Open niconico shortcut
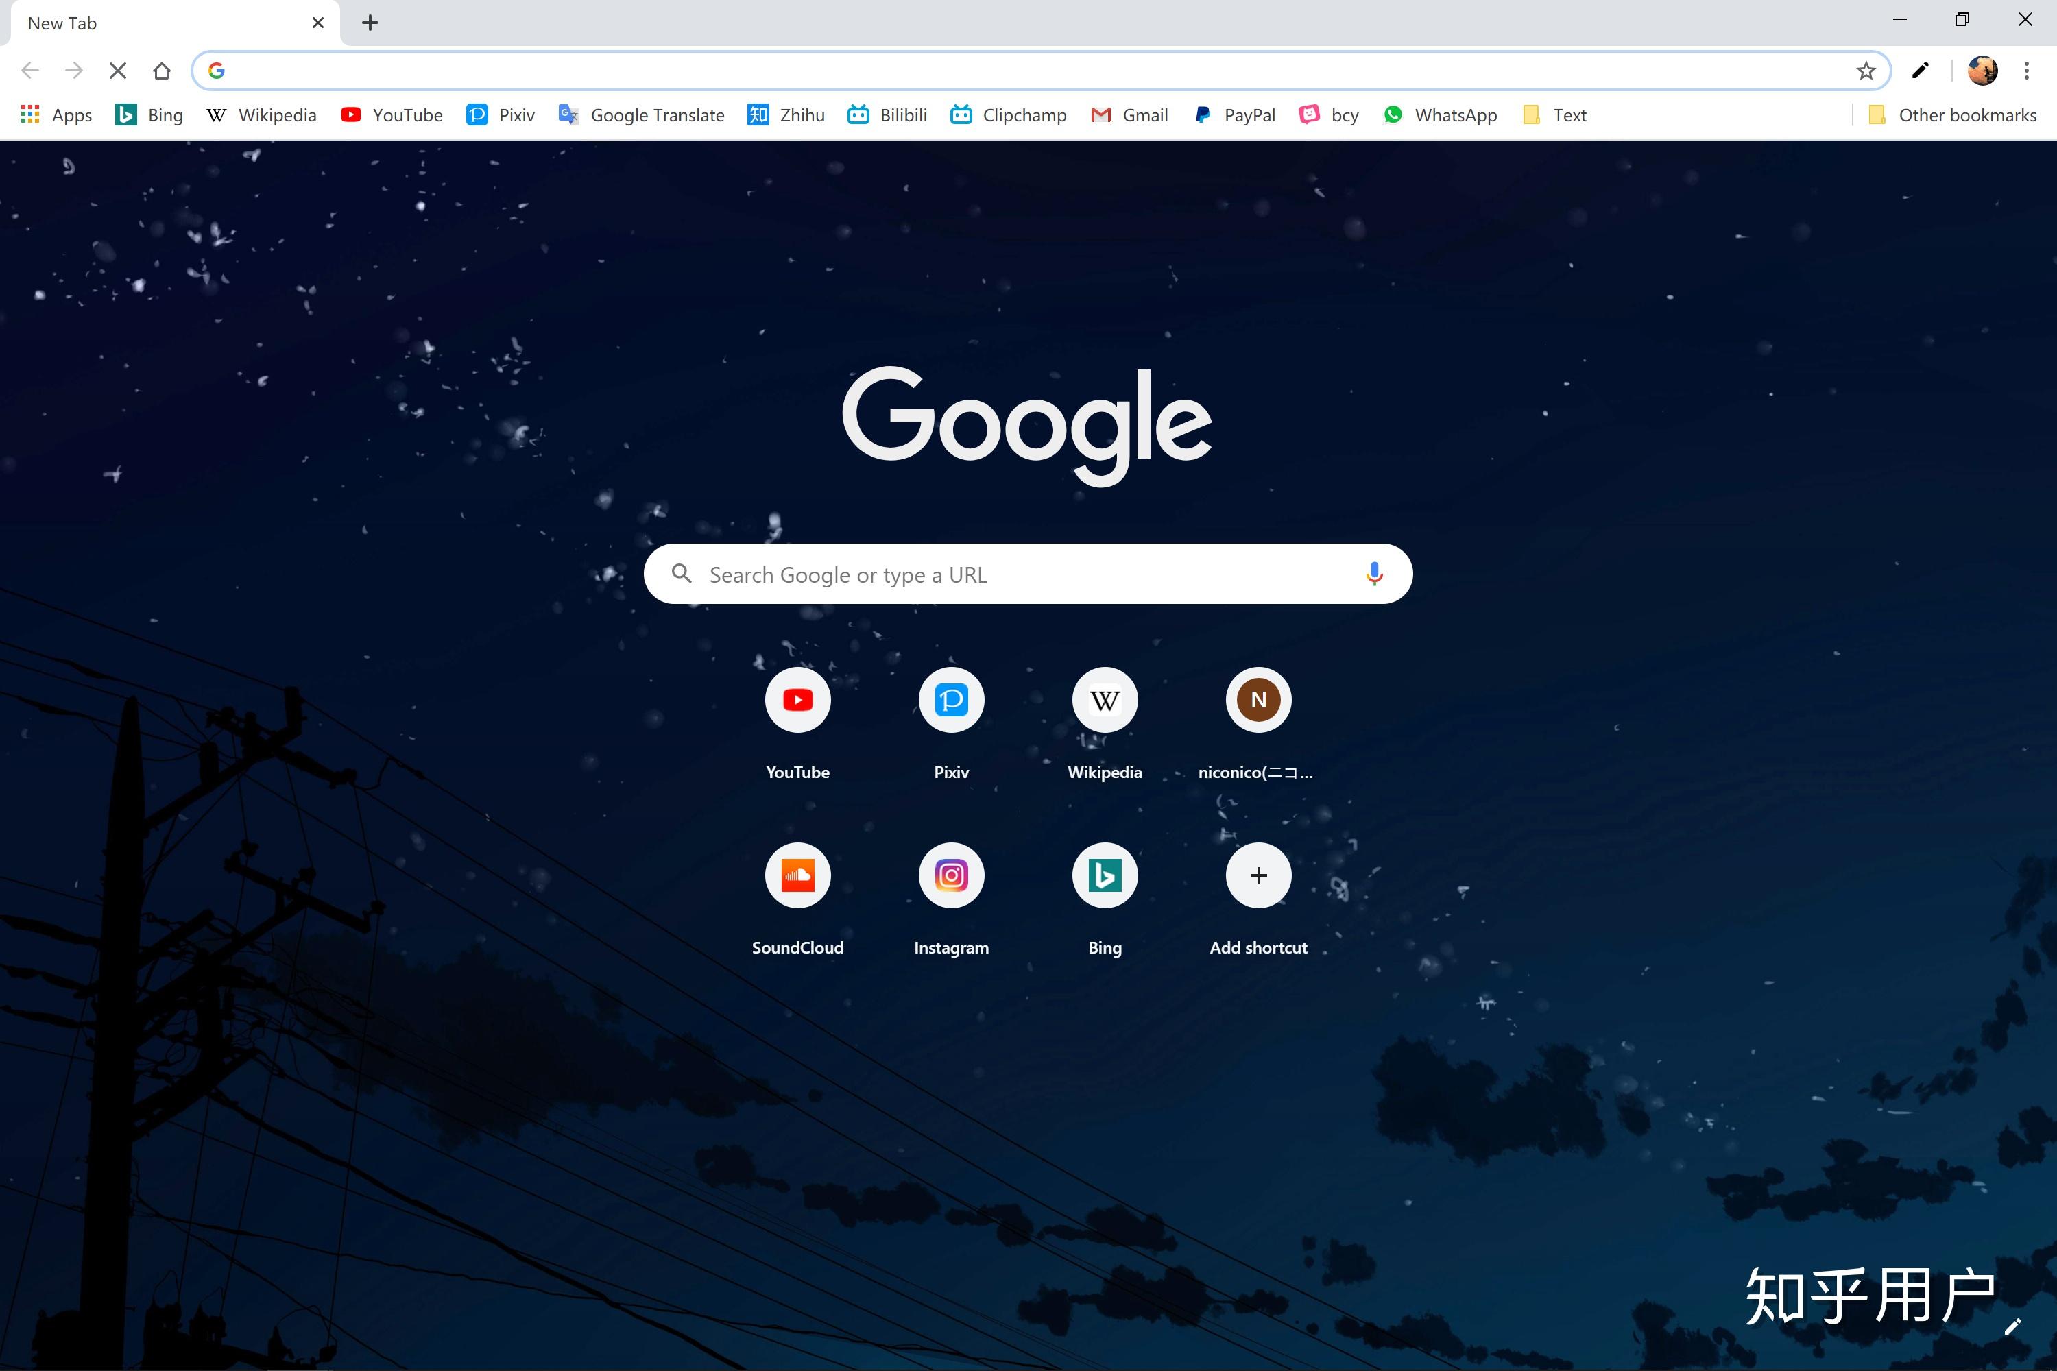 (1257, 701)
